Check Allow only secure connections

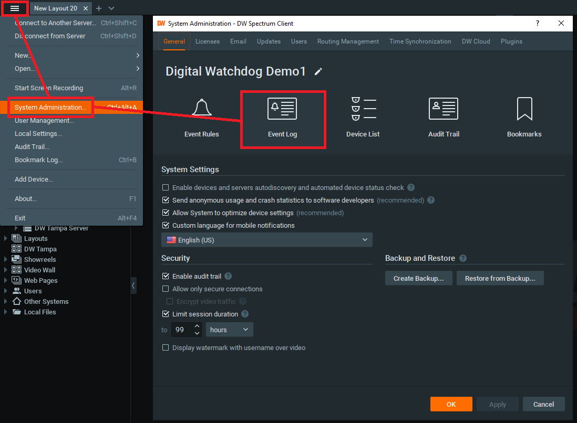coord(166,289)
